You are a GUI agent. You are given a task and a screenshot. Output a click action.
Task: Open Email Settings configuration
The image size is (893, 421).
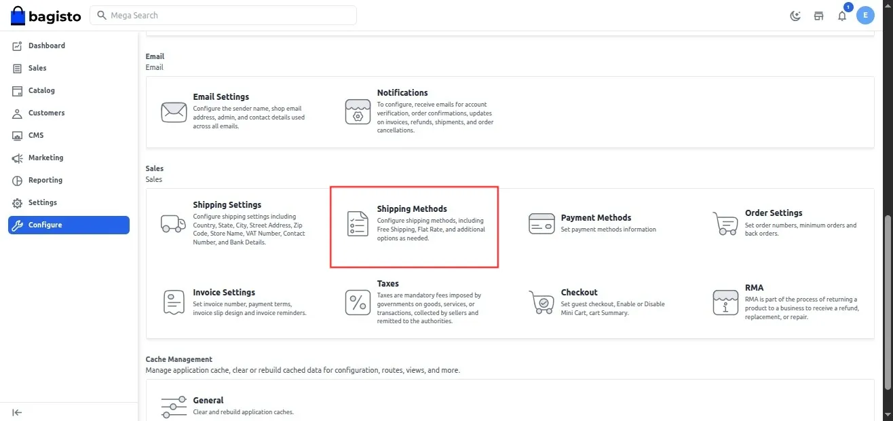pyautogui.click(x=221, y=97)
